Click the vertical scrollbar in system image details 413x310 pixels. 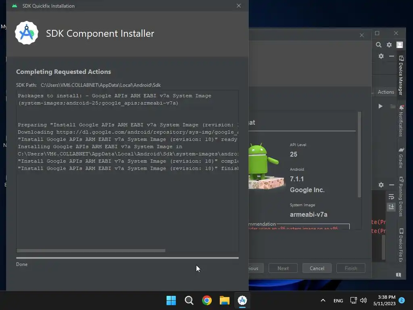point(359,154)
